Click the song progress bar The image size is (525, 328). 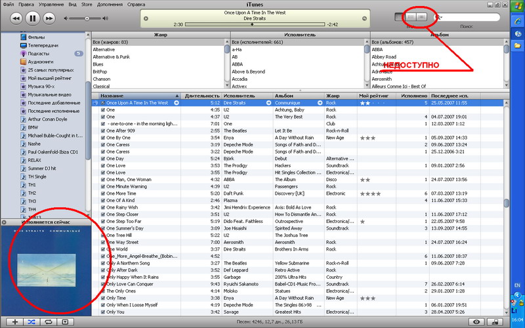pos(255,24)
